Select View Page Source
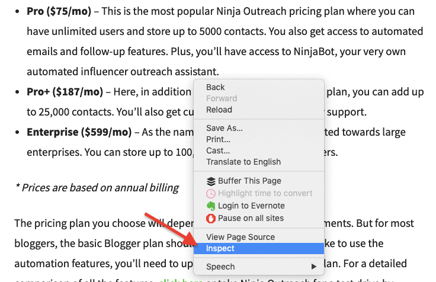This screenshot has height=282, width=436. 240,237
